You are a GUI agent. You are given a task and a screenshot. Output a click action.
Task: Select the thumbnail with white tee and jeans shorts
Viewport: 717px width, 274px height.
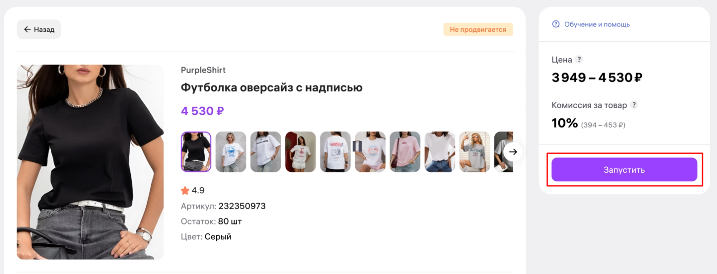[440, 152]
